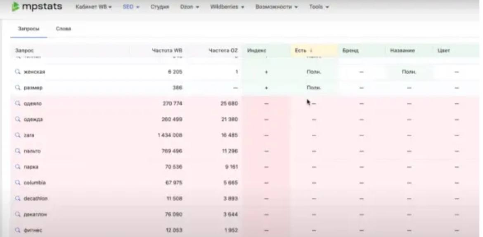The height and width of the screenshot is (237, 483).
Task: Sort by the Название column header
Action: coord(402,50)
